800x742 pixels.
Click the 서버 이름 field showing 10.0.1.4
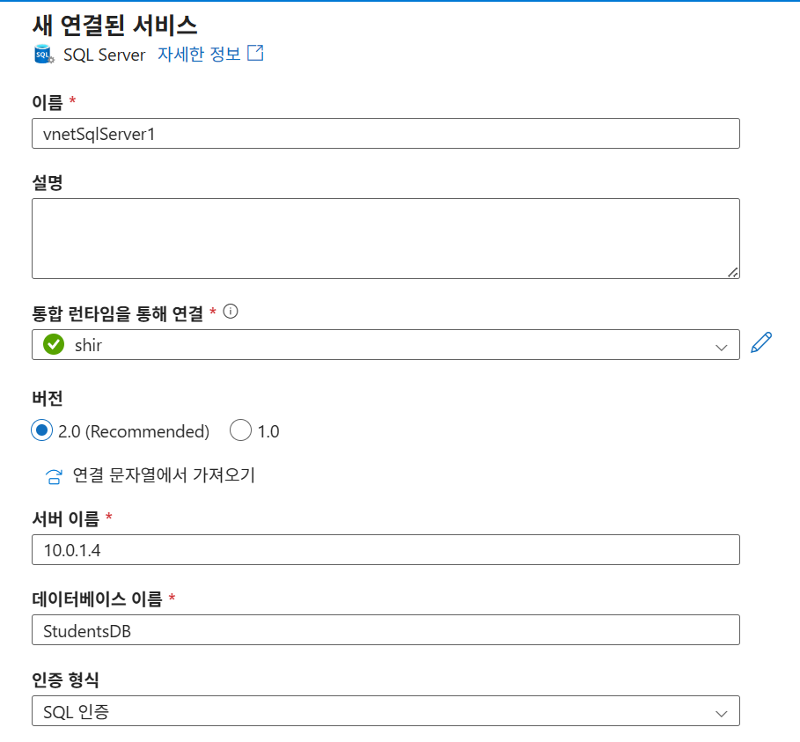click(x=385, y=549)
